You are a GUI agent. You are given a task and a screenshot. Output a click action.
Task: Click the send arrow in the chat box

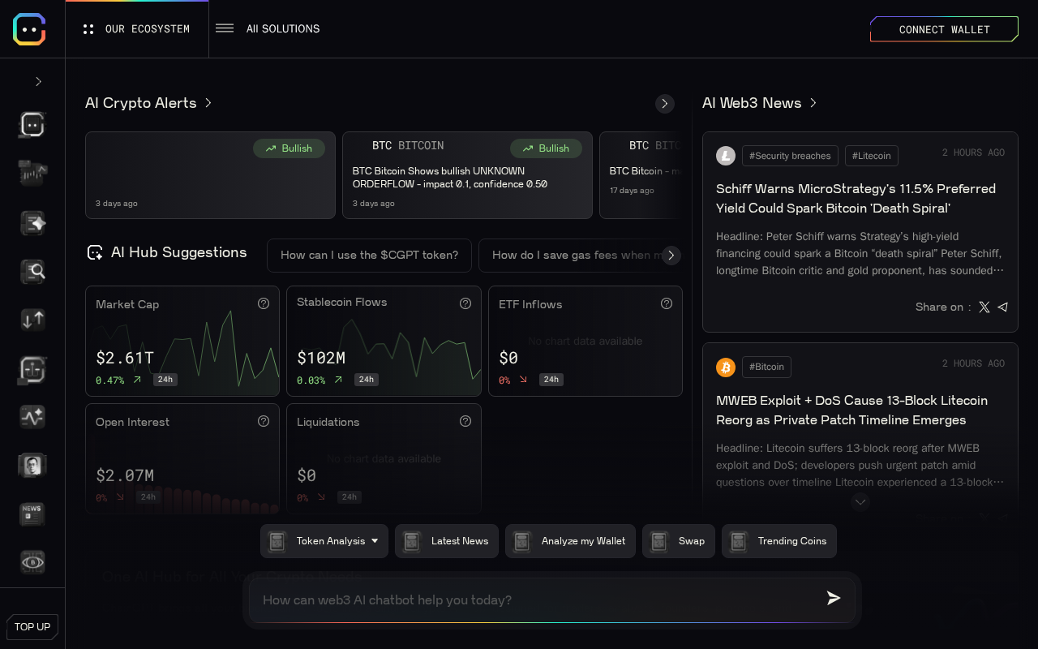point(834,599)
